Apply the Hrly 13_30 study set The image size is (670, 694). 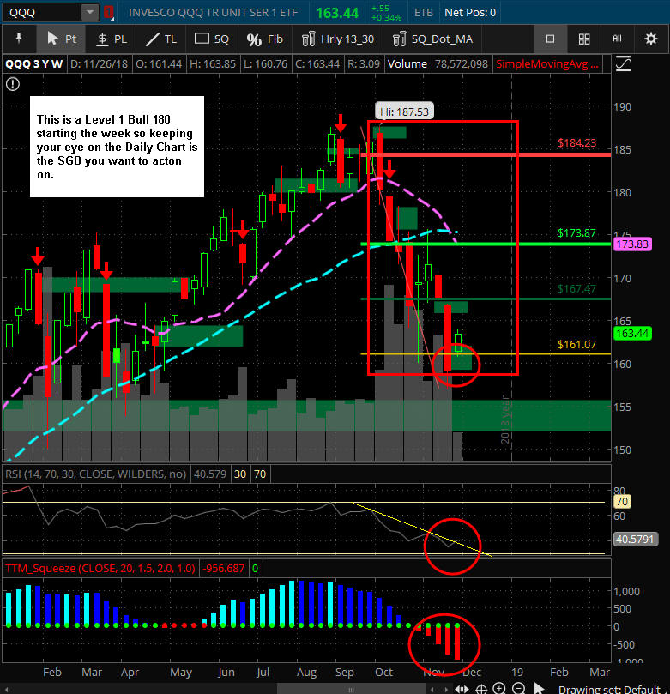tap(338, 39)
